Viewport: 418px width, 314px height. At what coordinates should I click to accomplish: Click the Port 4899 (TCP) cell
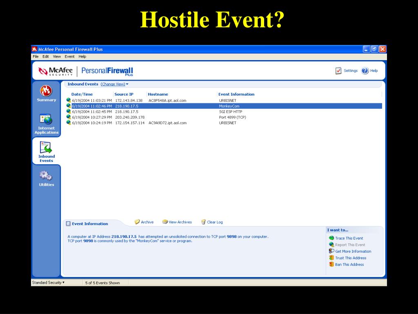tap(232, 117)
